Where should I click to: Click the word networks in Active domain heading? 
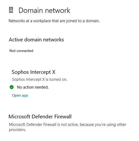[54, 40]
